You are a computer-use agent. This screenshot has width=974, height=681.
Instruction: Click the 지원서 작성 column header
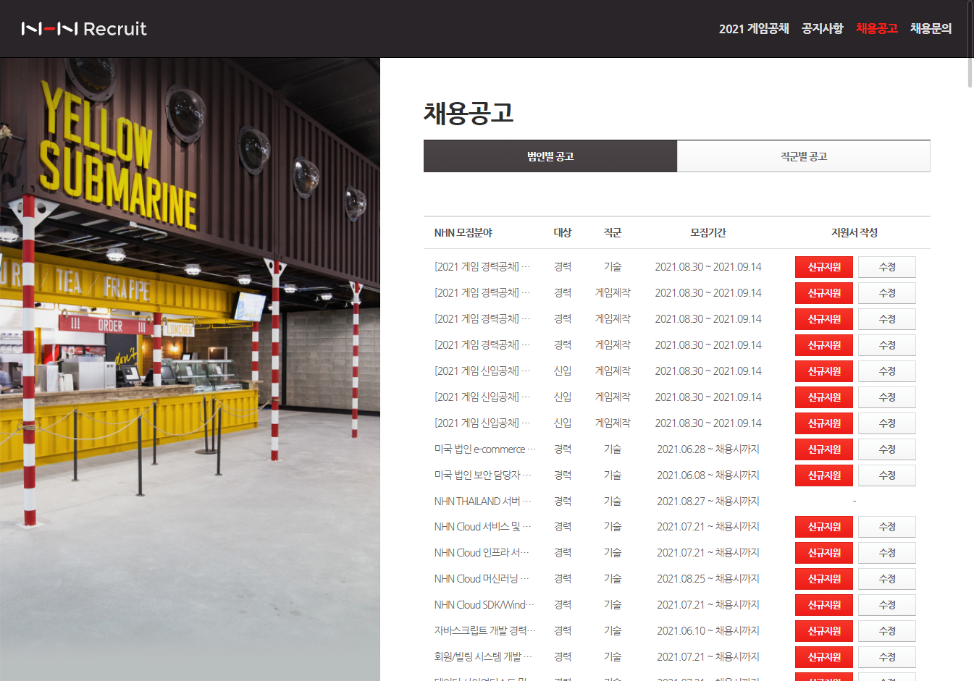[x=855, y=233]
